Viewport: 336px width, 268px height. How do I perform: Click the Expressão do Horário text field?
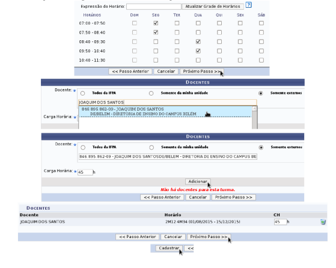tap(154, 7)
